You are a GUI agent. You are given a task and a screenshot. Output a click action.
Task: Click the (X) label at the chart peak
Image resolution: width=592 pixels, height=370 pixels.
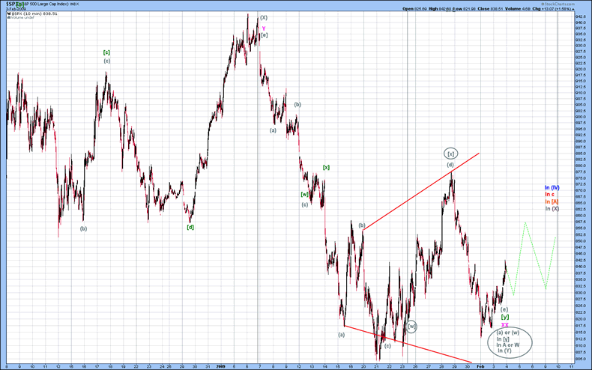coord(264,17)
